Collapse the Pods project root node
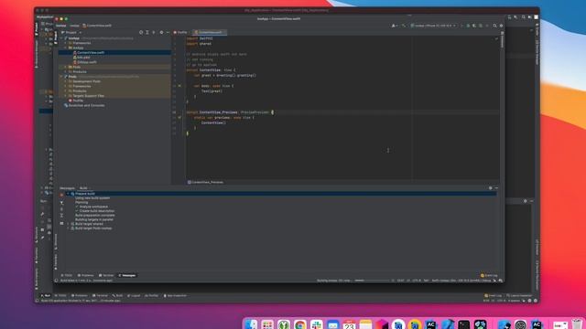 click(61, 77)
